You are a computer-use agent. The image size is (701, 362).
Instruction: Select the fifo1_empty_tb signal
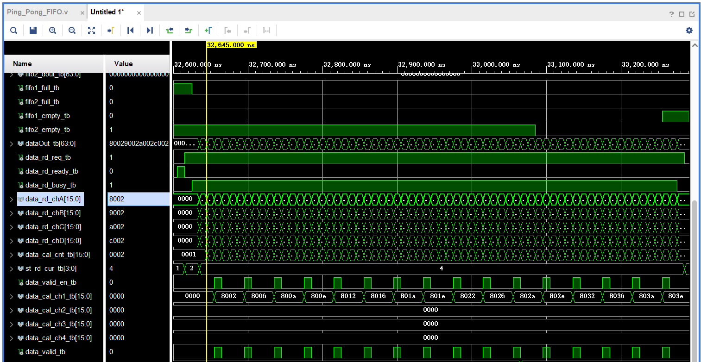(48, 116)
